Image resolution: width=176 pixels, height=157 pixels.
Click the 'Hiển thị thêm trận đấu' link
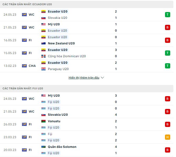(x=84, y=78)
